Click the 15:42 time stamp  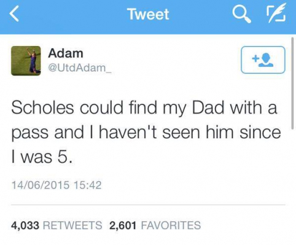point(88,185)
